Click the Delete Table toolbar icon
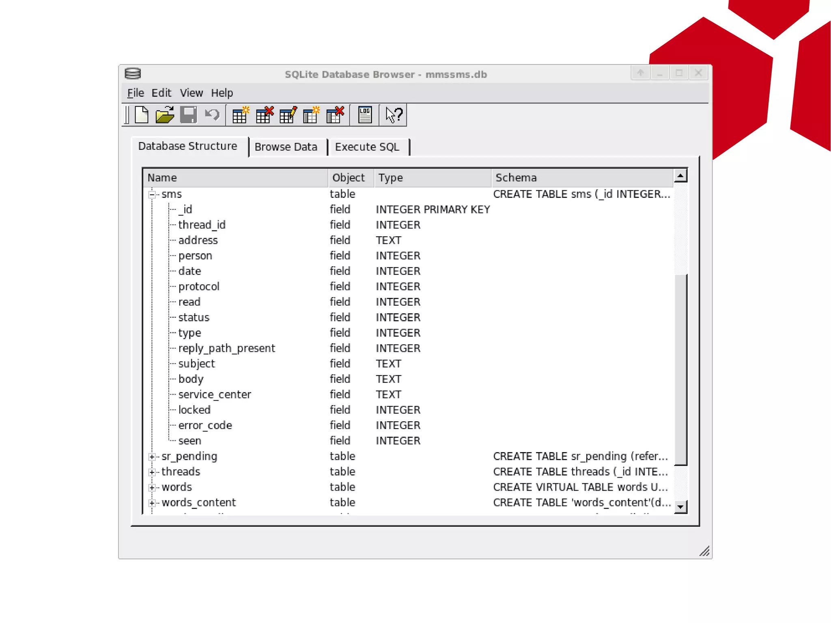The height and width of the screenshot is (623, 831). [265, 115]
